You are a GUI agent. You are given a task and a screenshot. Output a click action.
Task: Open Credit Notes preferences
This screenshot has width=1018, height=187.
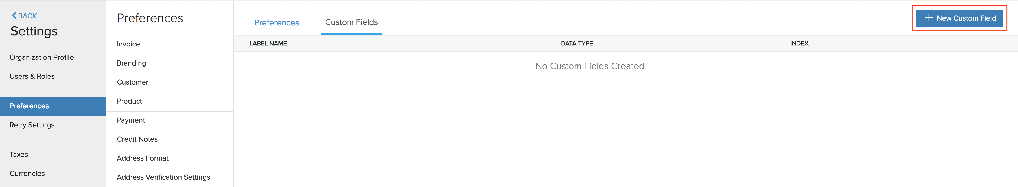point(137,139)
